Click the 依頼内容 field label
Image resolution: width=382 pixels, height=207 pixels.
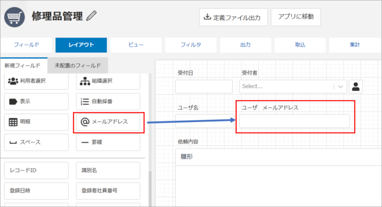tap(188, 142)
